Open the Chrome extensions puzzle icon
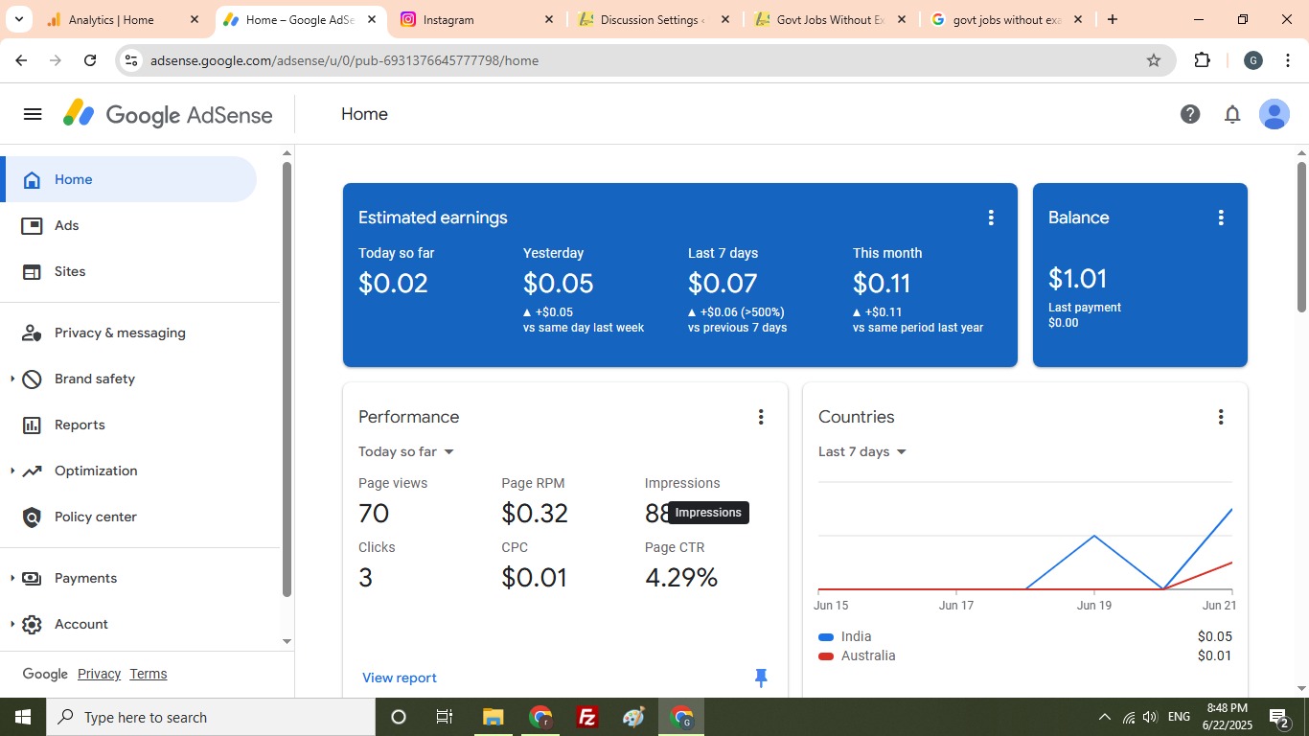The height and width of the screenshot is (736, 1309). (x=1203, y=60)
